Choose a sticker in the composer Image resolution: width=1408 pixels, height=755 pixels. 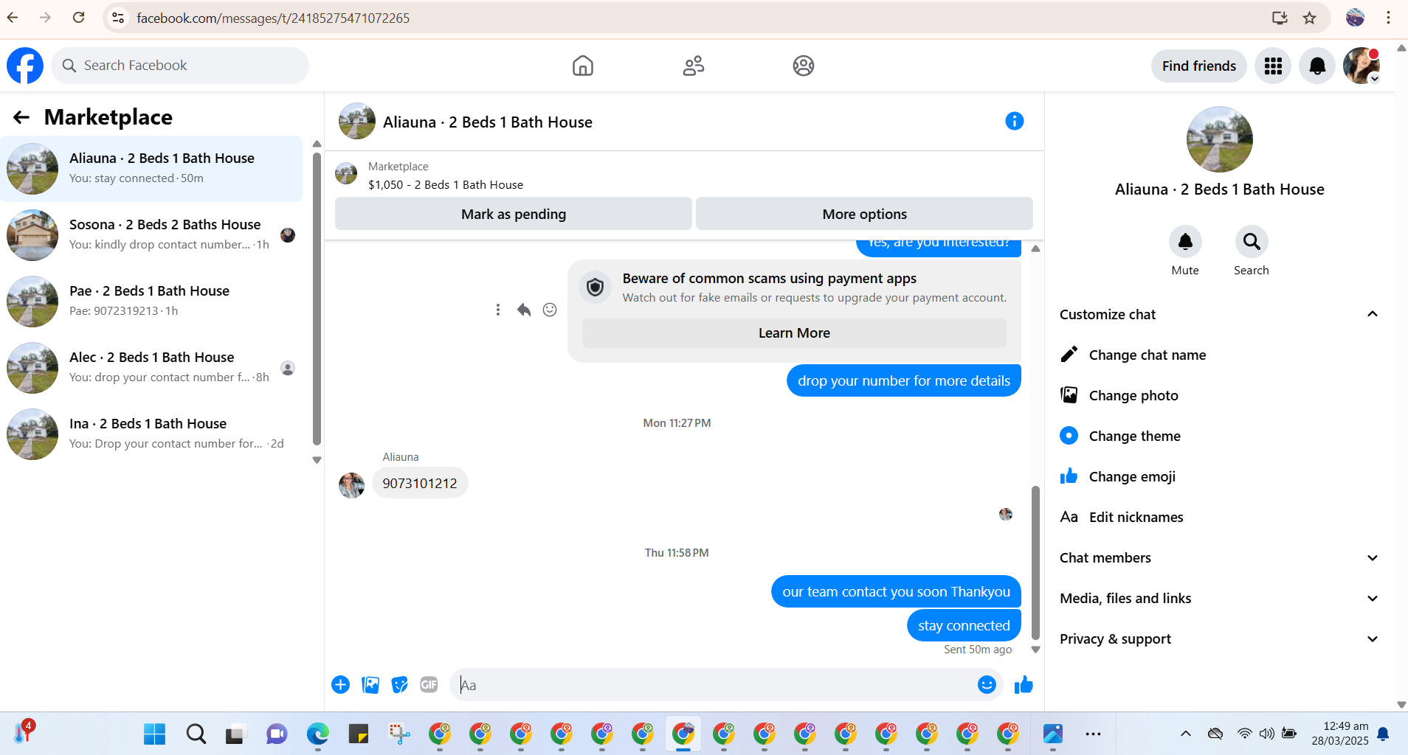tap(400, 685)
